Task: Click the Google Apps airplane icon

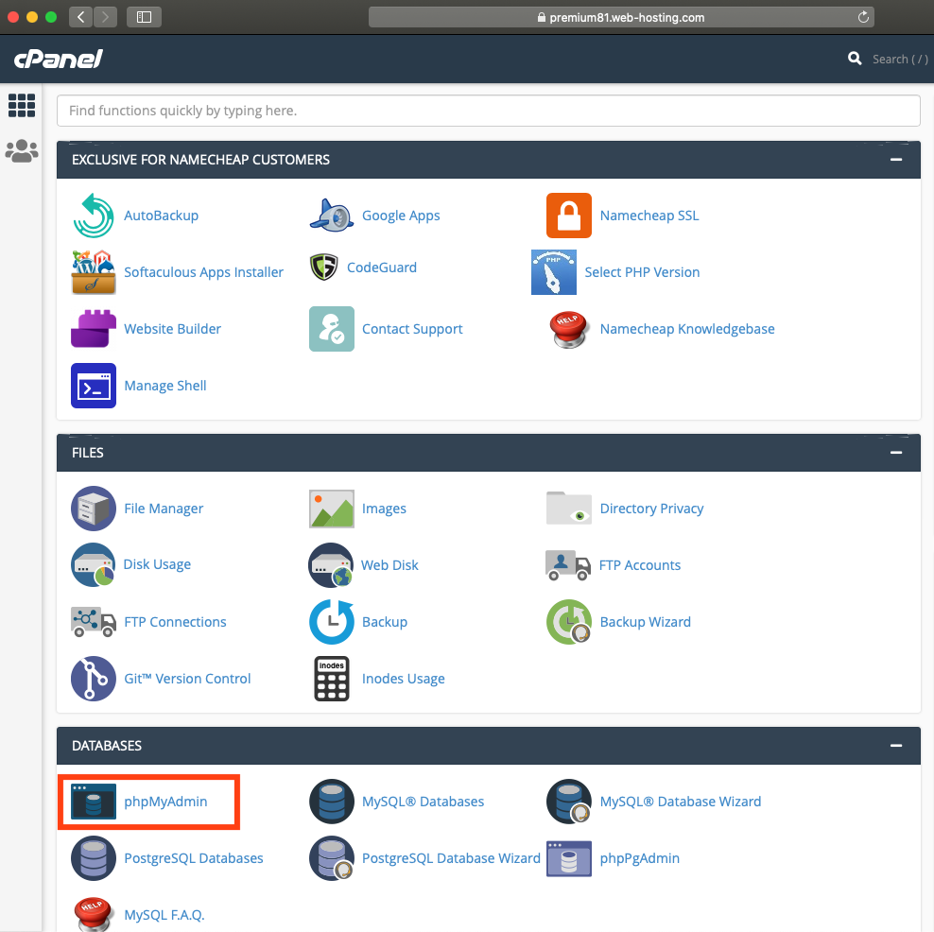Action: pos(332,216)
